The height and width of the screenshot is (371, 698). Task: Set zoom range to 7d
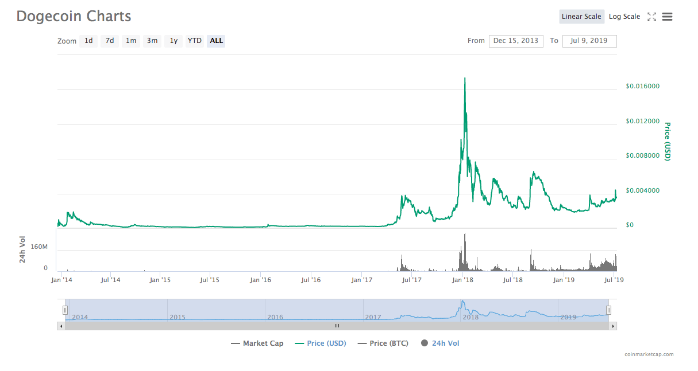click(x=110, y=41)
